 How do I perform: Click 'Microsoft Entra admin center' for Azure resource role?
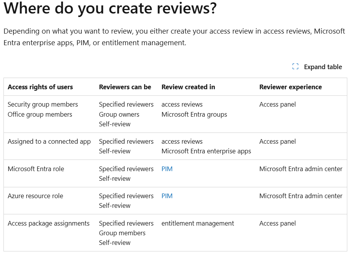pyautogui.click(x=301, y=196)
